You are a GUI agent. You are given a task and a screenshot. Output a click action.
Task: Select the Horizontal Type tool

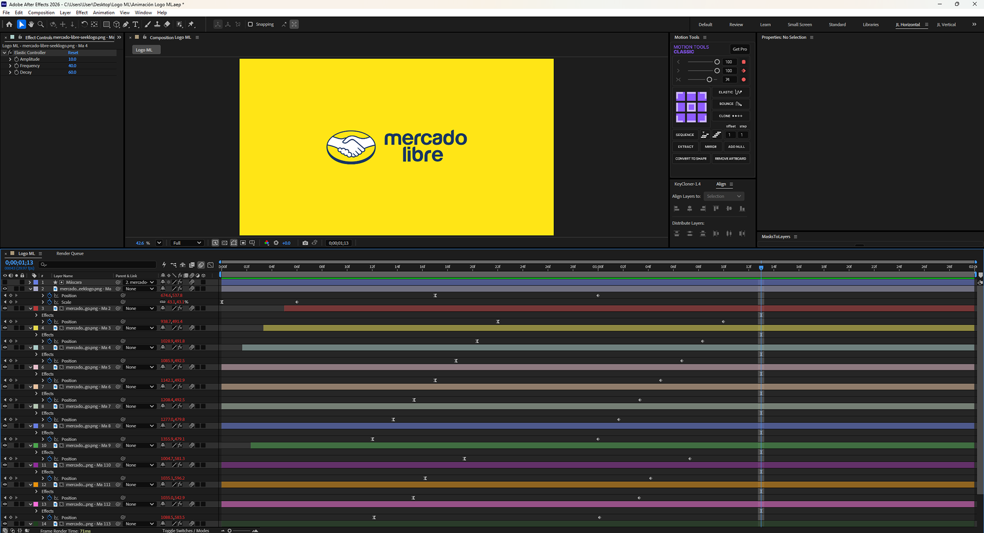pyautogui.click(x=136, y=24)
